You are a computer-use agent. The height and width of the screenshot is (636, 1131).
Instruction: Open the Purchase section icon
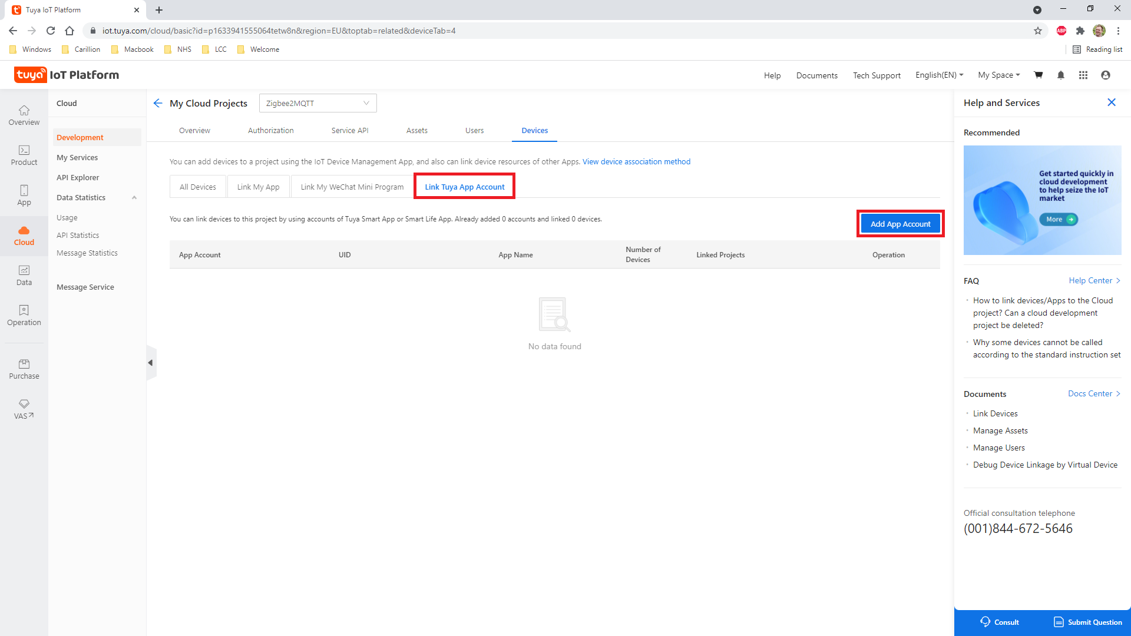pyautogui.click(x=24, y=369)
